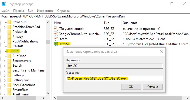Click Отмена in the string edit dialog
The image size is (190, 100).
point(153,87)
